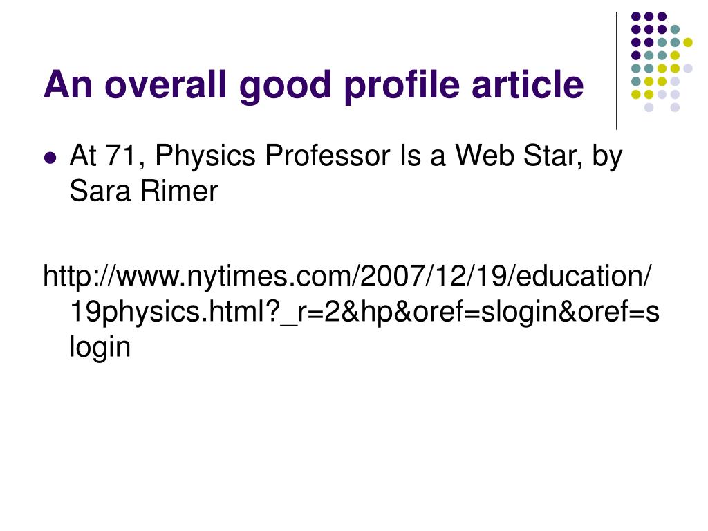Click the word 'article' in the title
Viewport: 708px width, 531px height.
point(528,84)
